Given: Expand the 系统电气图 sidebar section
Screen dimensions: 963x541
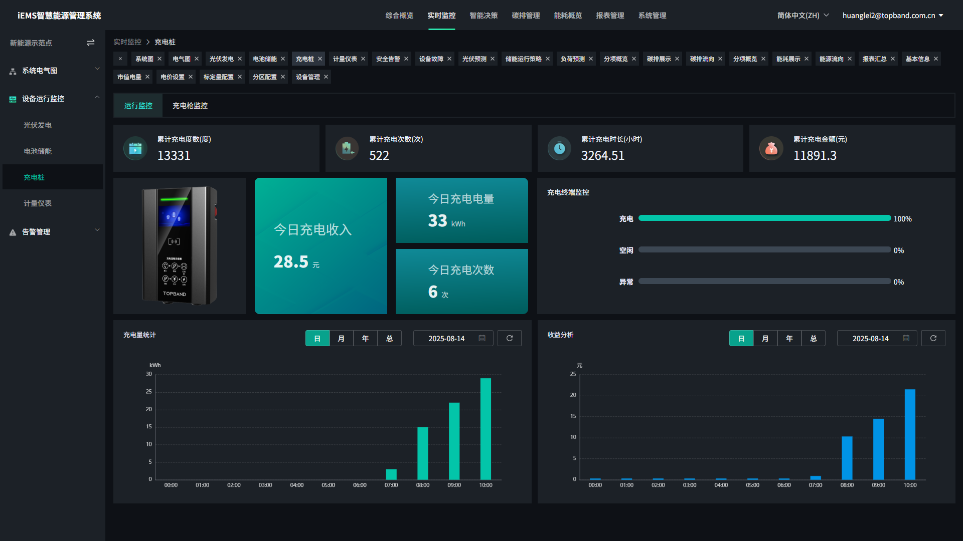Looking at the screenshot, I should click(53, 70).
